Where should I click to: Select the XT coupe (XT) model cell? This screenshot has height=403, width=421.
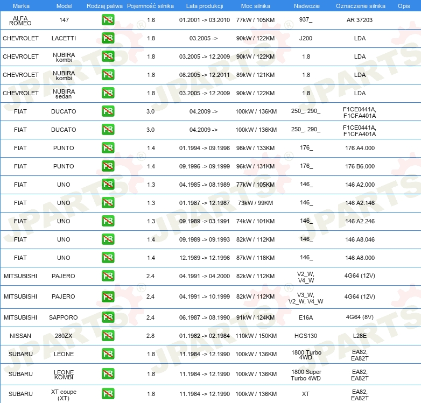point(64,395)
